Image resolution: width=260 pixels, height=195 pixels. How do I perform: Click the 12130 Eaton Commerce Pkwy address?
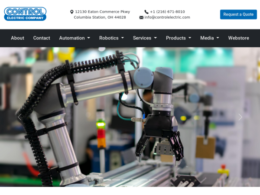(102, 12)
